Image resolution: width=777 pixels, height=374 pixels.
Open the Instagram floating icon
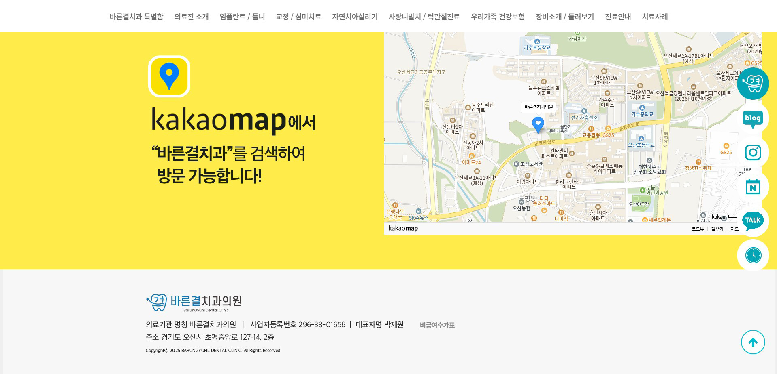[x=753, y=152]
